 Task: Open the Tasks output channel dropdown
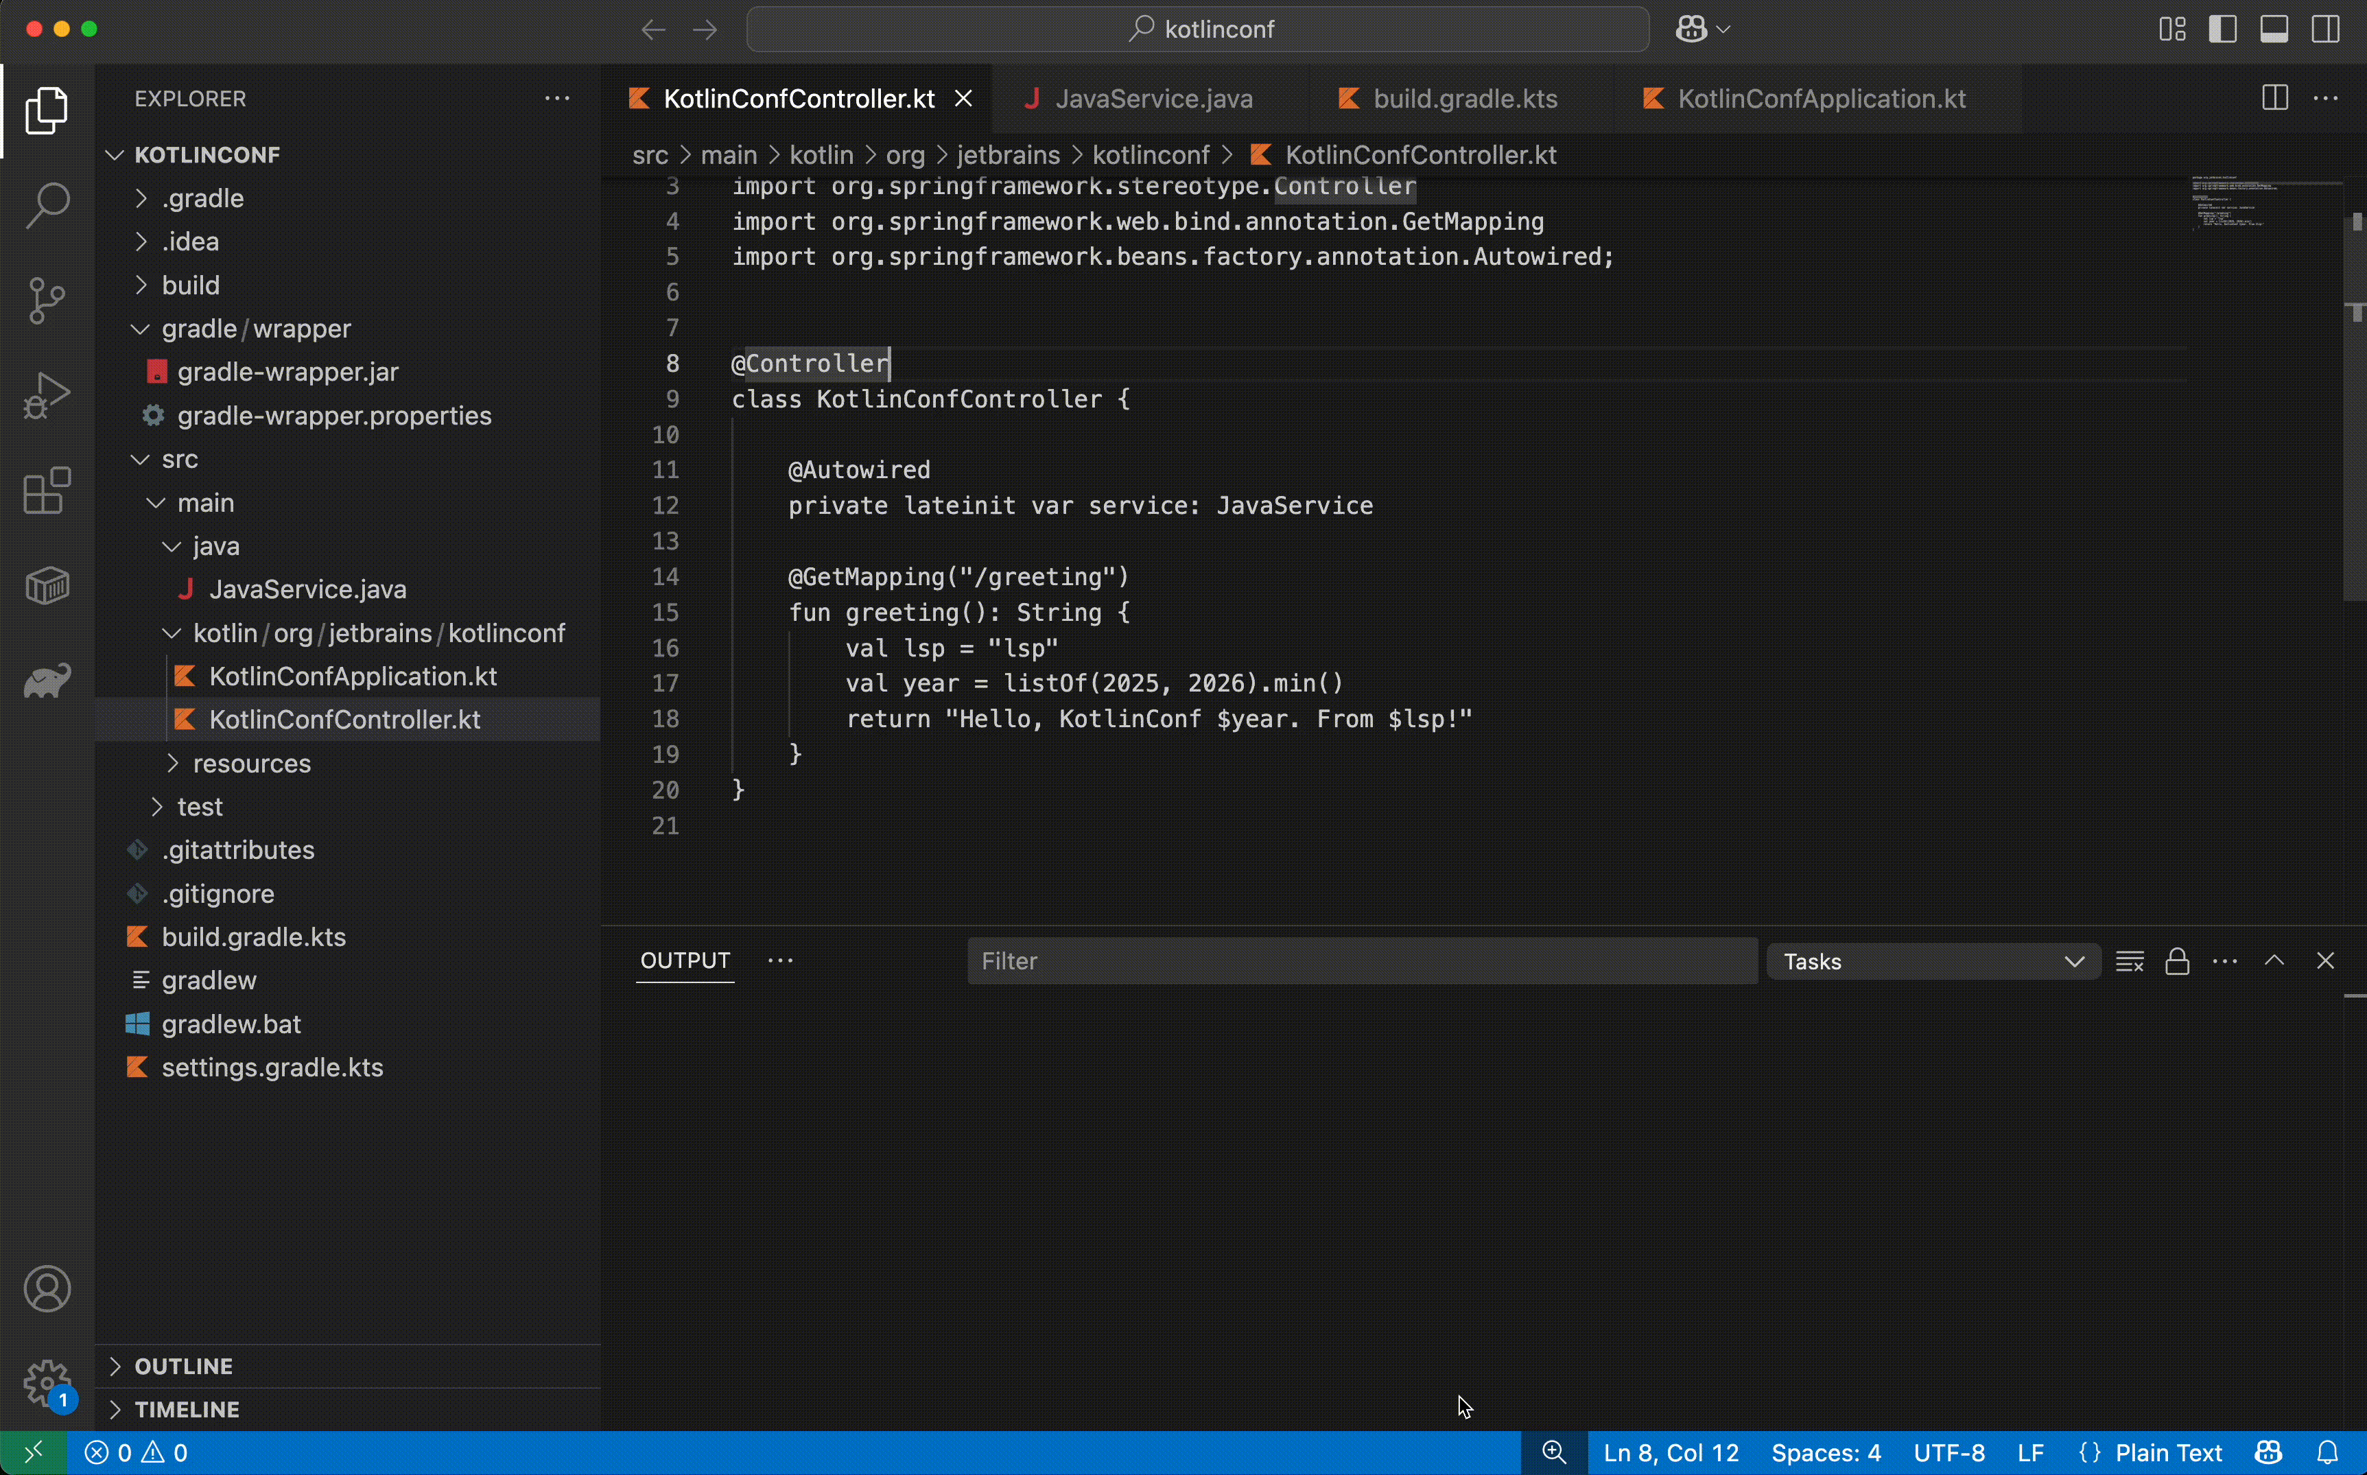pos(1932,961)
